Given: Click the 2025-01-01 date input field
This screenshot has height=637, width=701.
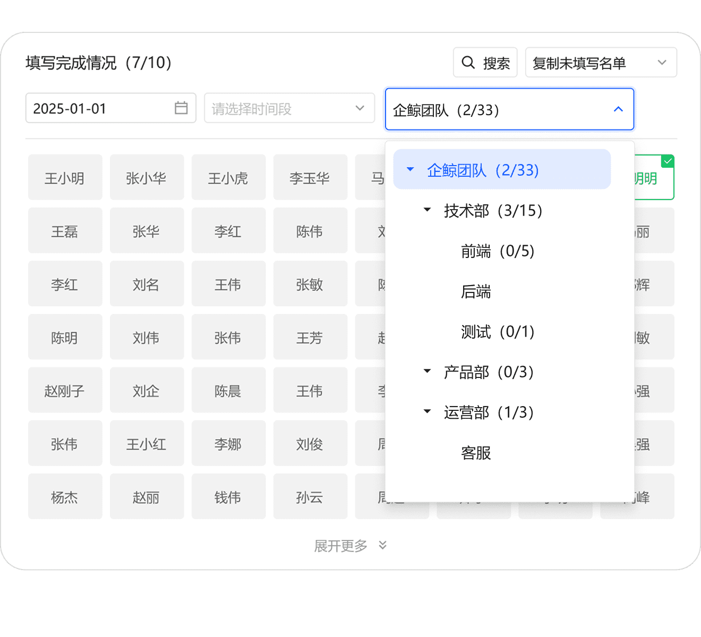Looking at the screenshot, I should 101,108.
